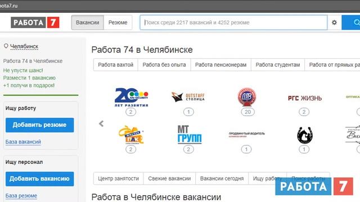This screenshot has height=202, width=360.
Task: Click vacancy count 2 under ПАК logo
Action: click(x=130, y=149)
